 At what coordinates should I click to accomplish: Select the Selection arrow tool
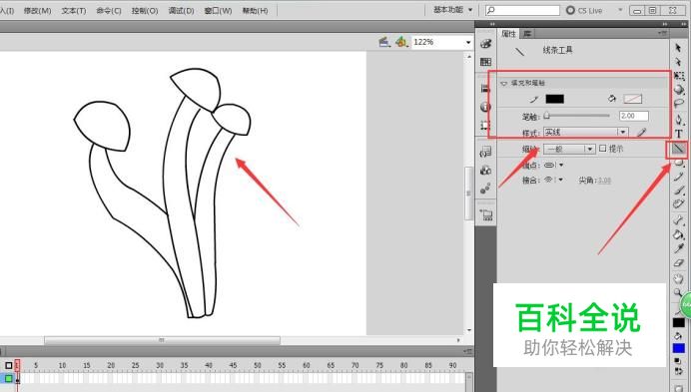point(678,48)
